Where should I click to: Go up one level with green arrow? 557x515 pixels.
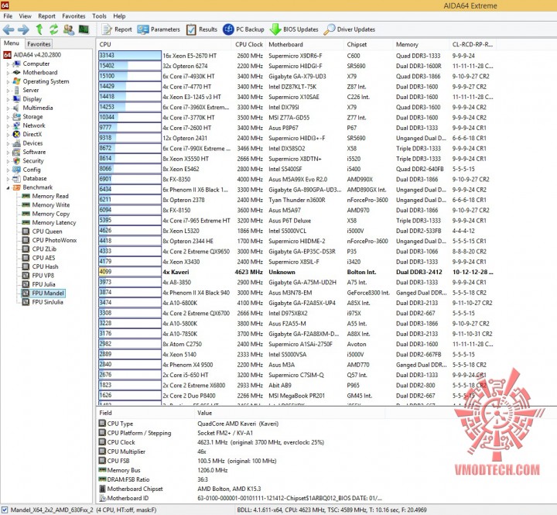[39, 29]
